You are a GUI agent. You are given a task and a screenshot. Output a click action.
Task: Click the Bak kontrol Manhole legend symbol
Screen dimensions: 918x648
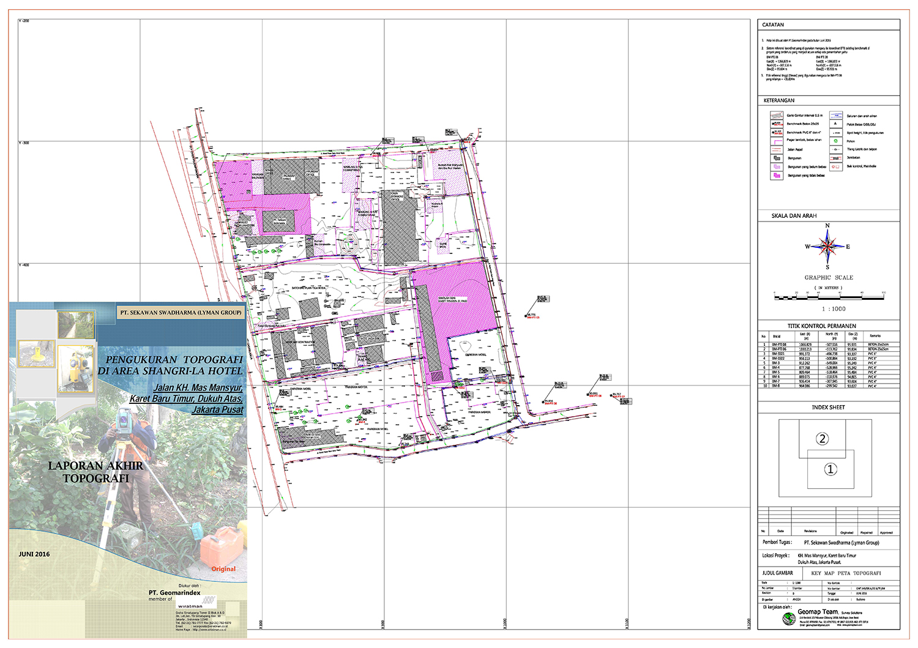coord(836,166)
